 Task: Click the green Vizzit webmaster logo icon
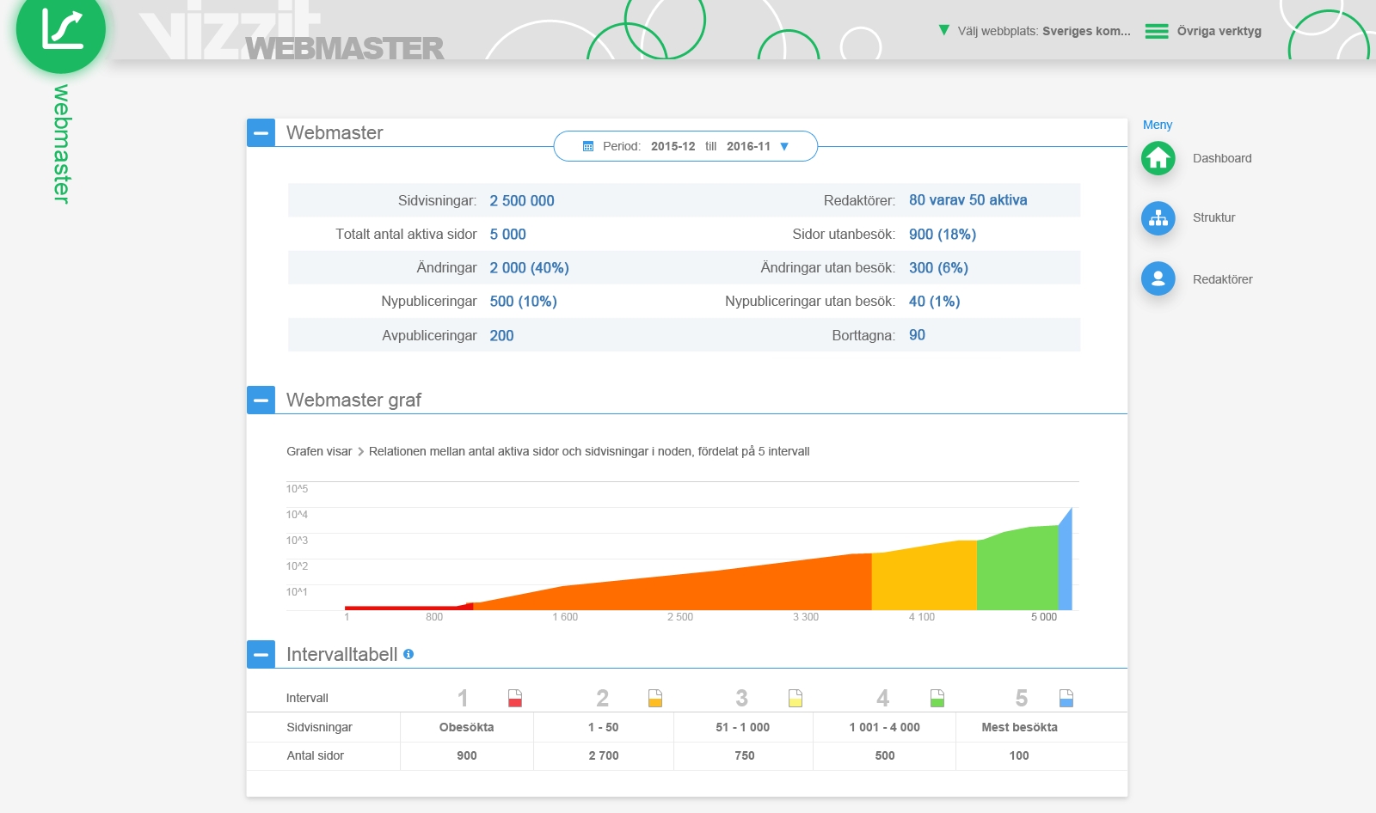tap(61, 28)
